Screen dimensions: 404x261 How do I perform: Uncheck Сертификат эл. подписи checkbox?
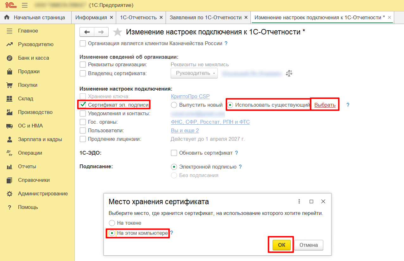83,104
